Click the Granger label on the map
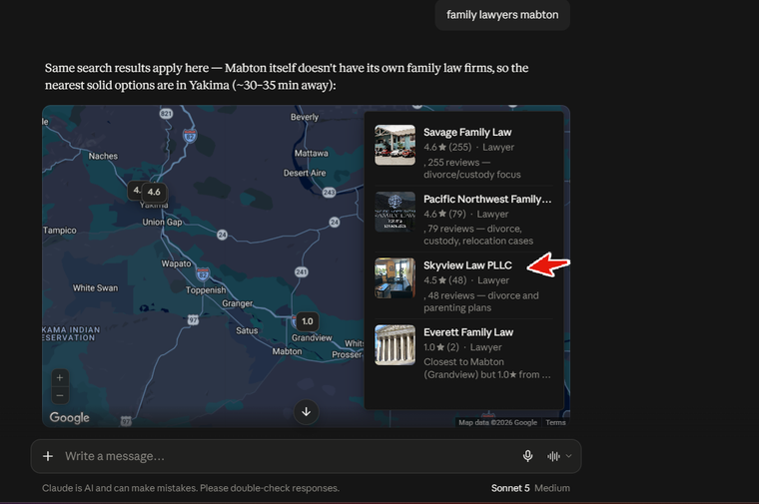Screen dimensions: 759x504 [238, 303]
